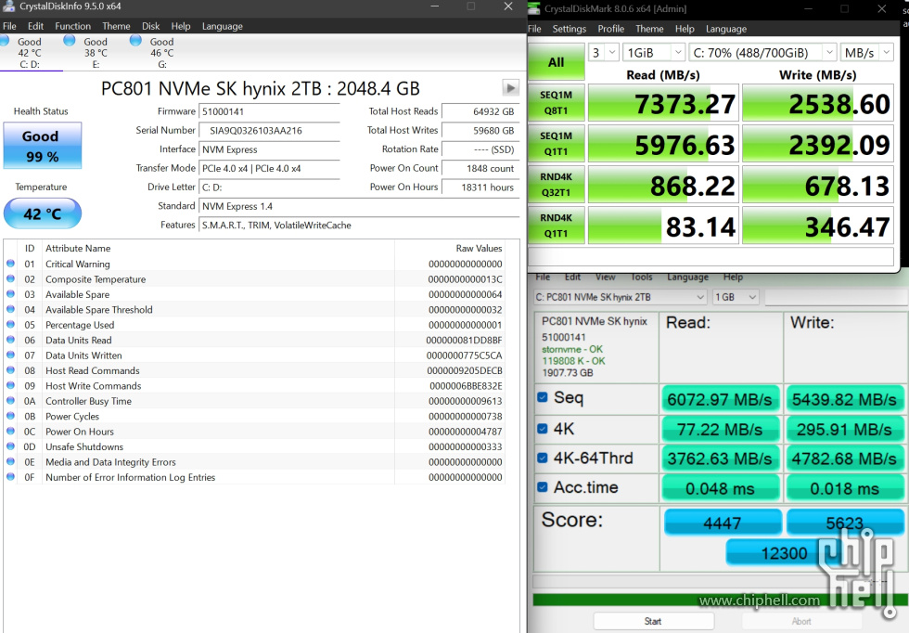Image resolution: width=909 pixels, height=633 pixels.
Task: Click the Total Host Writes value 59680 GB
Action: pos(480,131)
